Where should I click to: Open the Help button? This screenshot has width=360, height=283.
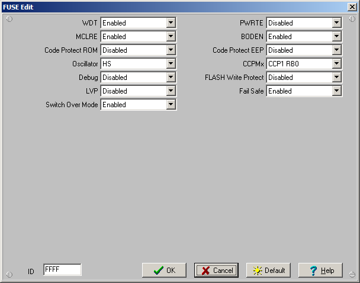320,271
